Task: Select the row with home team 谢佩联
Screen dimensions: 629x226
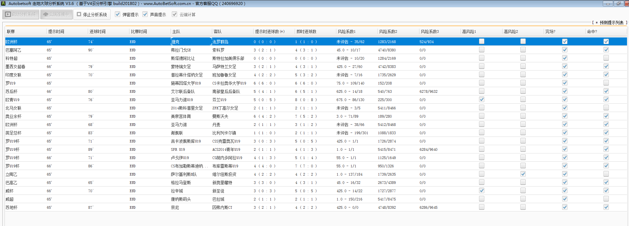Action: coord(177,133)
